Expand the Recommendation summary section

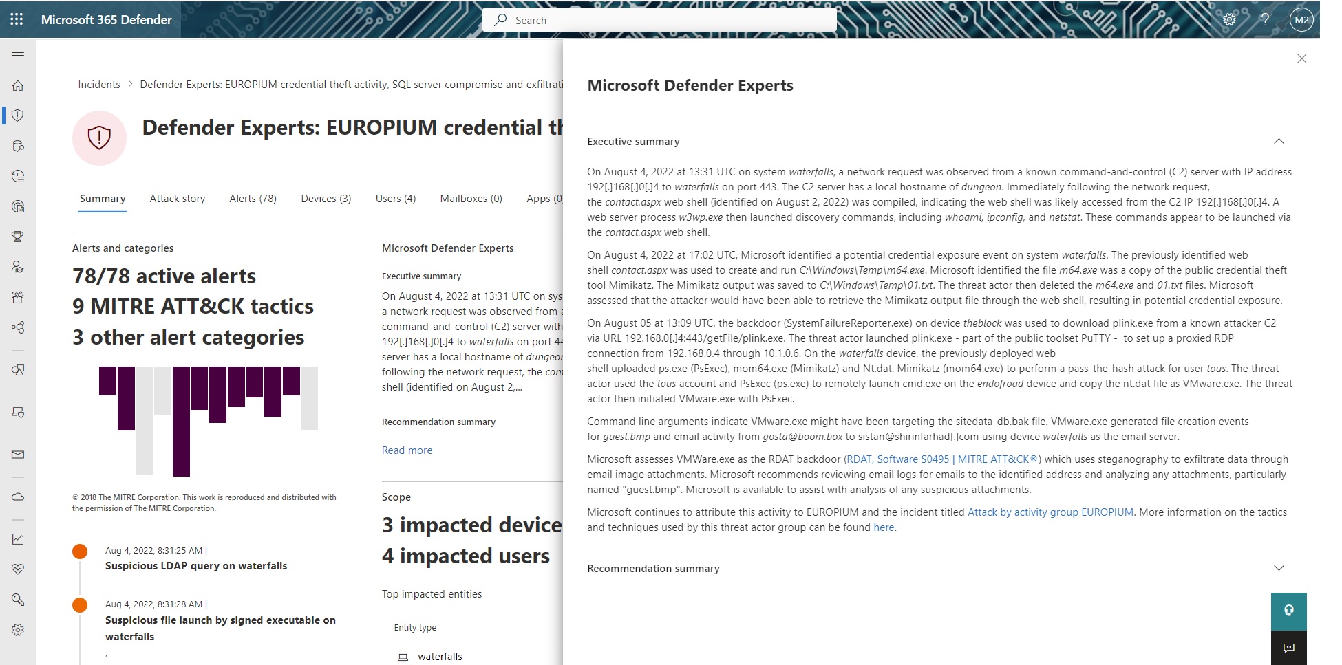pyautogui.click(x=1279, y=568)
